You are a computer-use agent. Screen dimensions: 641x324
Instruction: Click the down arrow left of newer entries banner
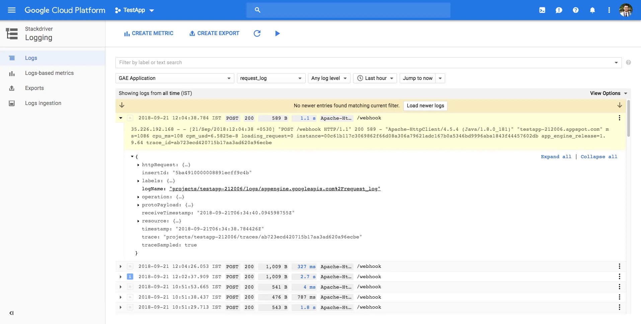(x=122, y=105)
